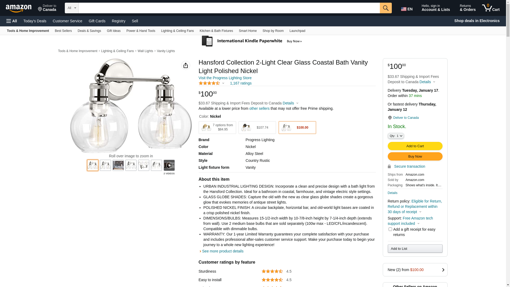Play the product video thumbnail

[169, 165]
